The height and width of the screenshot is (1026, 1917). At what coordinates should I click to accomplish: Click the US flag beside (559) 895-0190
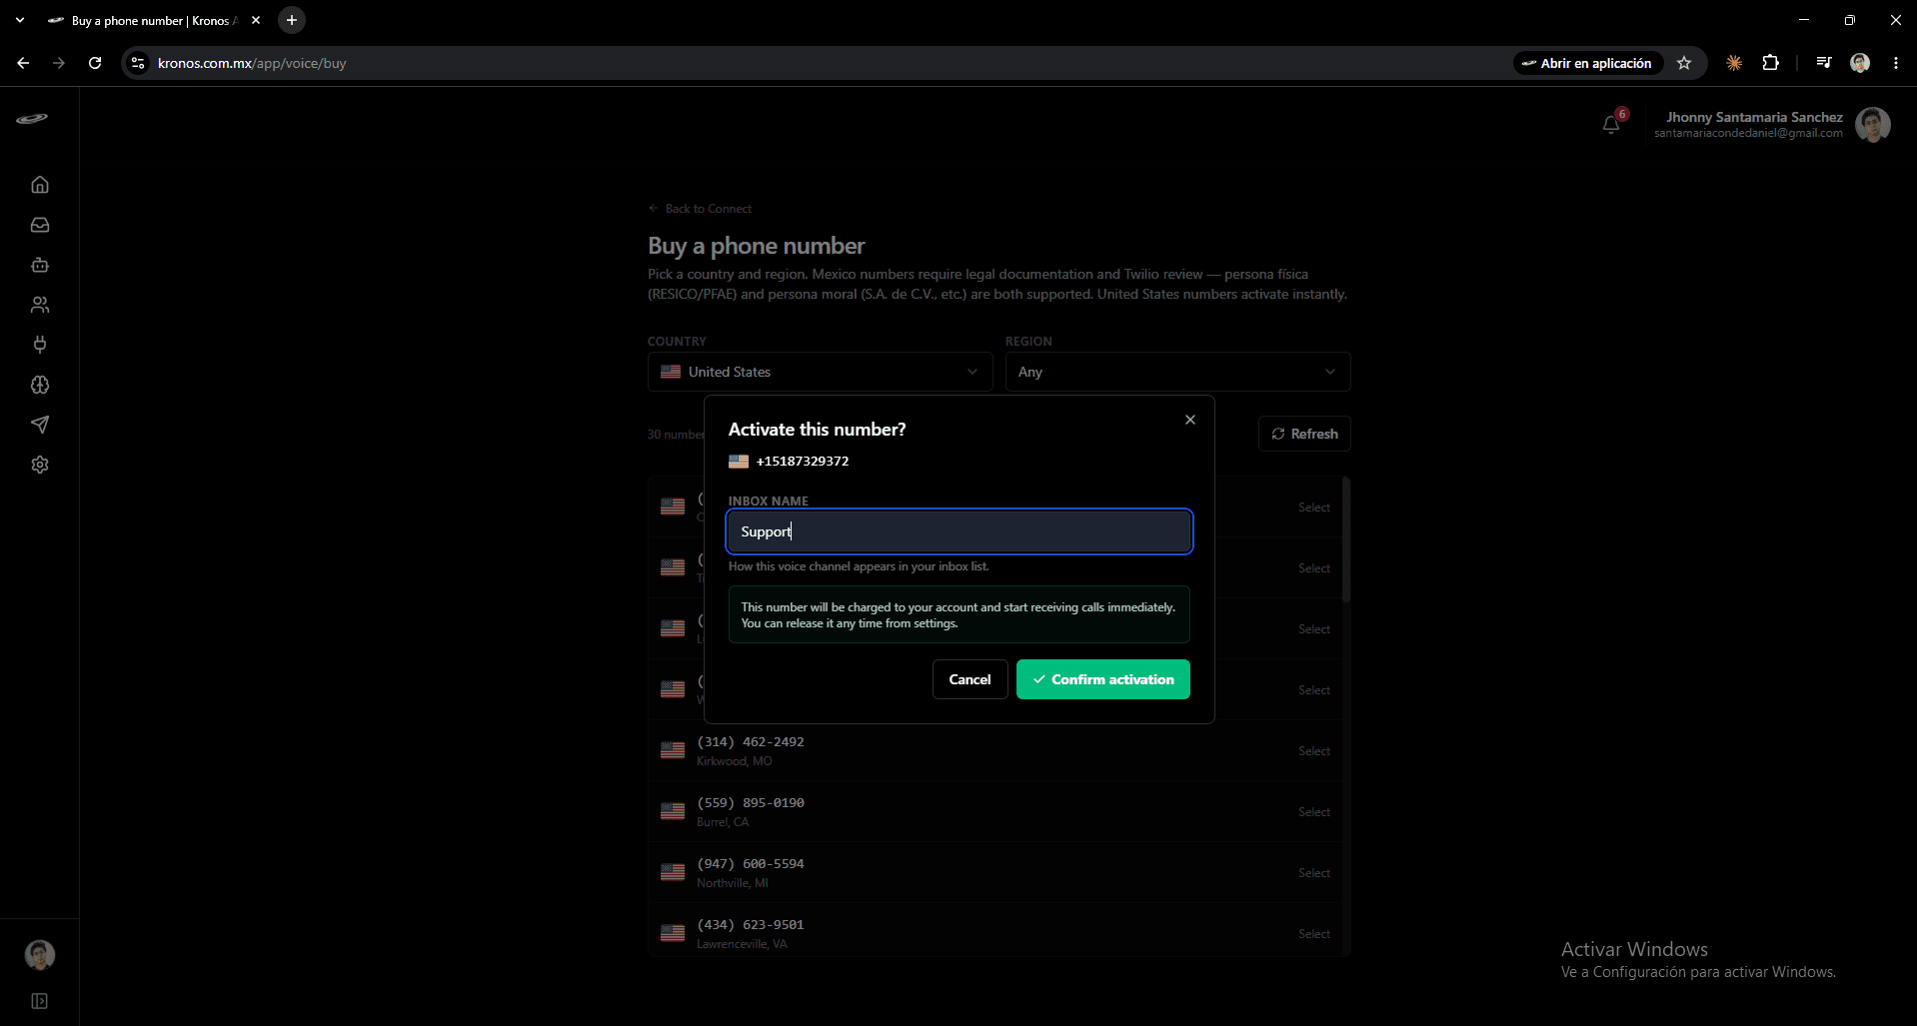point(673,811)
